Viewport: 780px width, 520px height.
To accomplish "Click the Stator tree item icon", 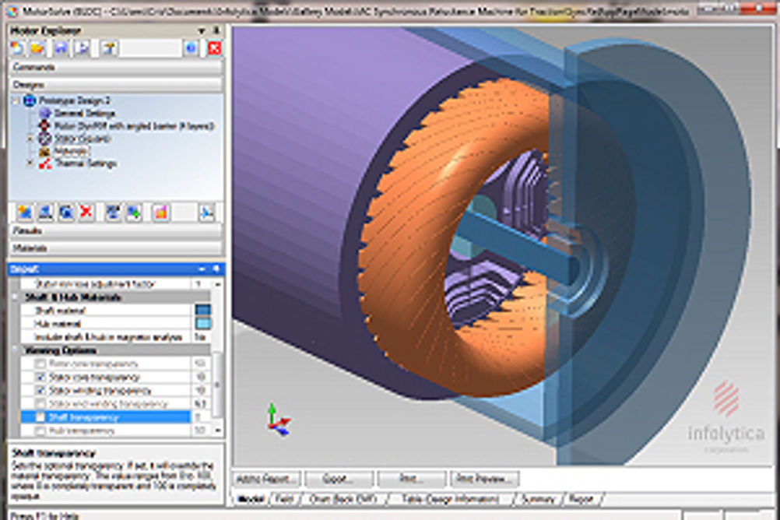I will (x=45, y=139).
